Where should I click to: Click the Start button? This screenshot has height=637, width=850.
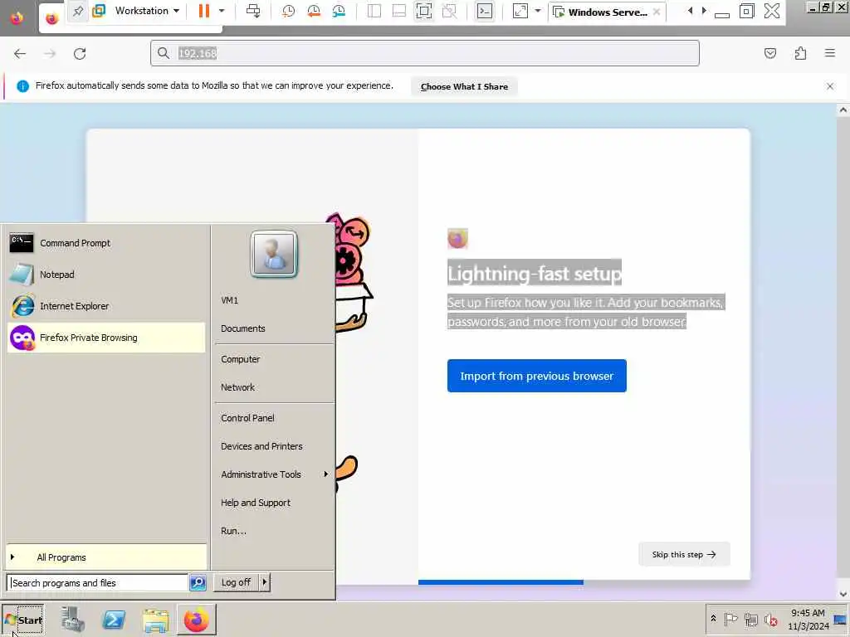pyautogui.click(x=22, y=620)
